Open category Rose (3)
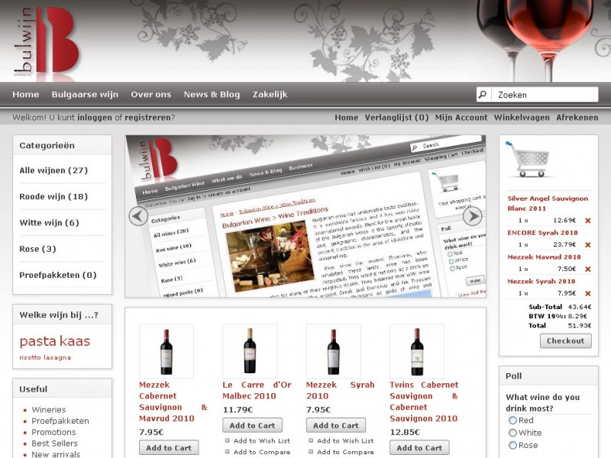The width and height of the screenshot is (611, 458). 37,249
